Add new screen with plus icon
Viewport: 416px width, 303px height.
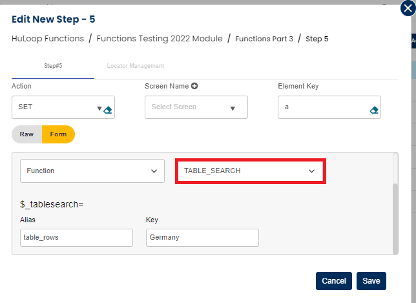pos(194,86)
